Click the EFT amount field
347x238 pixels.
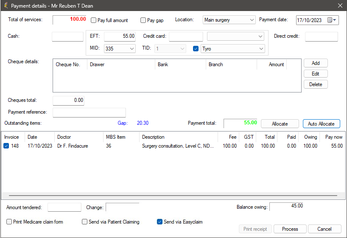120,36
